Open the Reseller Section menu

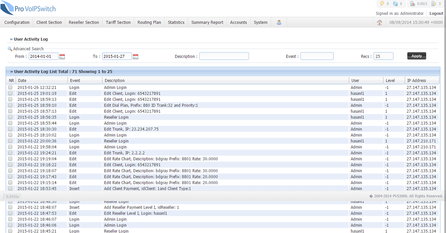[x=84, y=22]
